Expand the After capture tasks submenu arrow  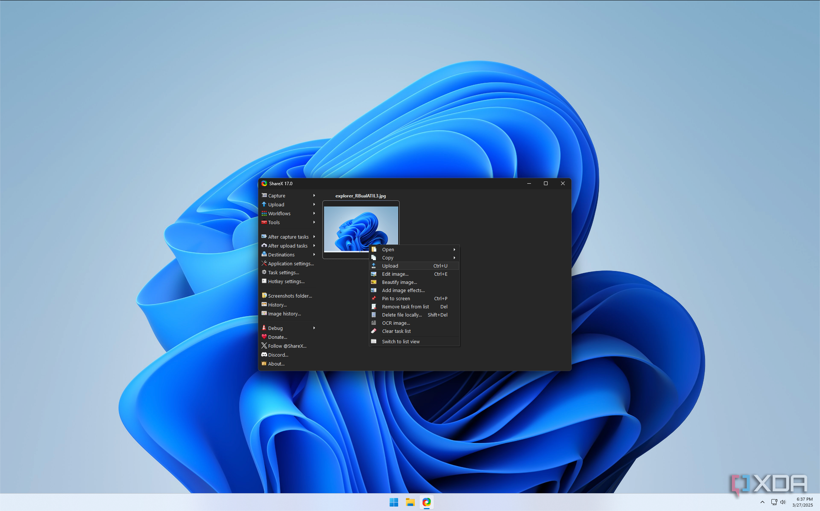point(314,237)
